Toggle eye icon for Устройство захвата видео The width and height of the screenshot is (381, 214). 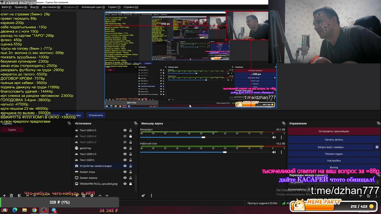125,166
